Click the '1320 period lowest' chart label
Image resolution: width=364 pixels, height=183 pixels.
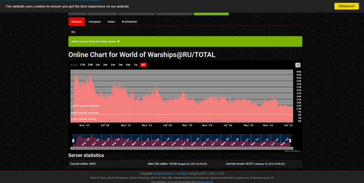pyautogui.click(x=84, y=119)
